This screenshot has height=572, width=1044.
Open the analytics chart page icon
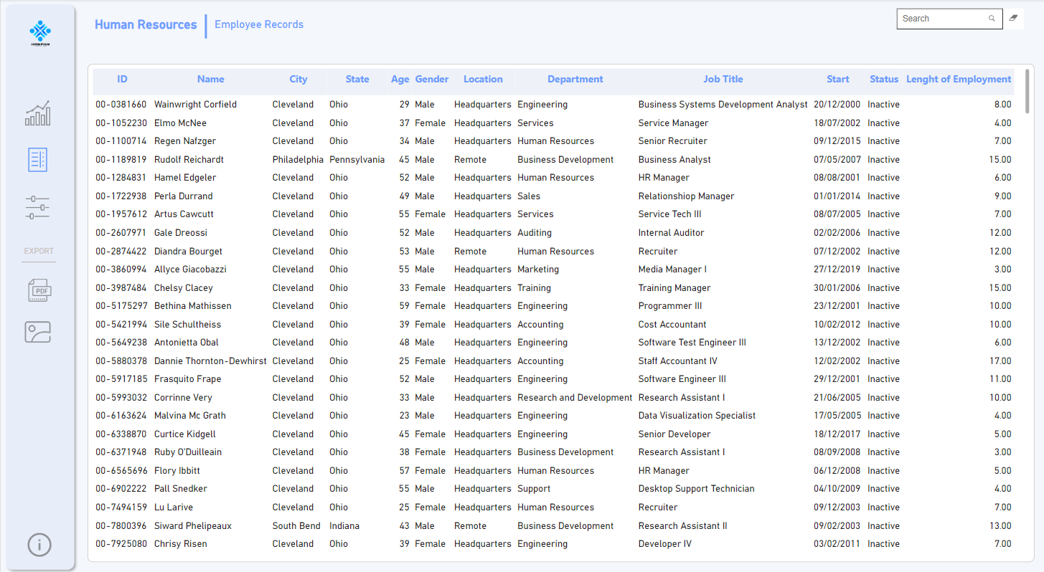click(x=39, y=113)
